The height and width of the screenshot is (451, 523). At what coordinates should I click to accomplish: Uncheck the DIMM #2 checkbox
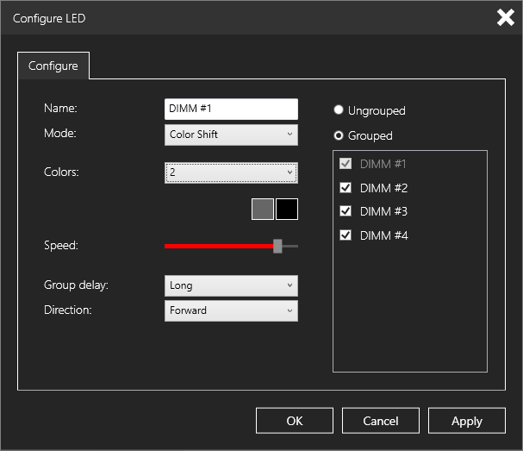346,188
